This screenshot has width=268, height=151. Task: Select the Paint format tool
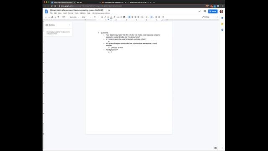58,17
